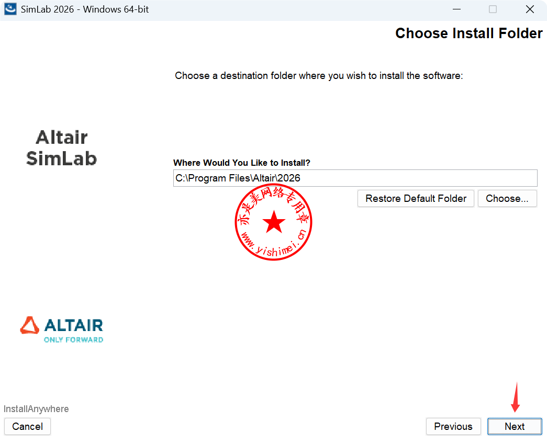Click the red star in the stamp
The height and width of the screenshot is (444, 547).
click(274, 222)
